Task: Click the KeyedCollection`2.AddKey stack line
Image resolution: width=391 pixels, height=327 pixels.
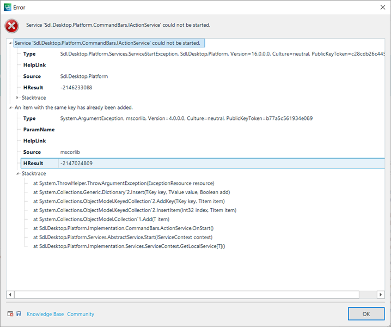Action: tap(129, 201)
